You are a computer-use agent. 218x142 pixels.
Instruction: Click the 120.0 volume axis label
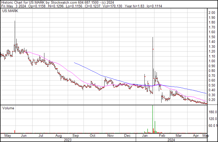[213, 119]
